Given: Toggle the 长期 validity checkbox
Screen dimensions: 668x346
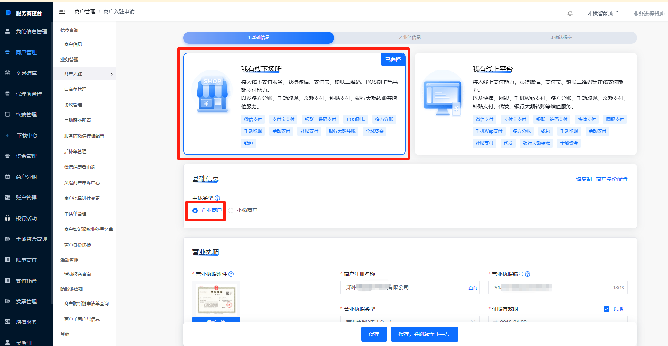Looking at the screenshot, I should pos(606,309).
